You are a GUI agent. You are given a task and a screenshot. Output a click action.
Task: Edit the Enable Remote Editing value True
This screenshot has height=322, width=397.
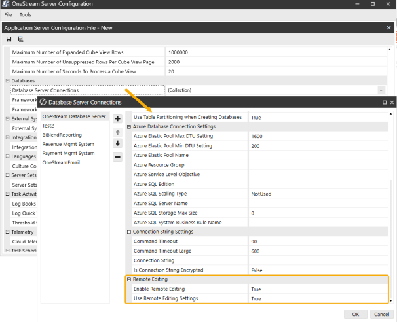pos(318,289)
